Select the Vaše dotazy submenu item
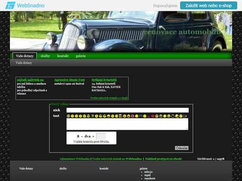Image resolution: width=242 pixels, height=181 pixels. click(24, 63)
